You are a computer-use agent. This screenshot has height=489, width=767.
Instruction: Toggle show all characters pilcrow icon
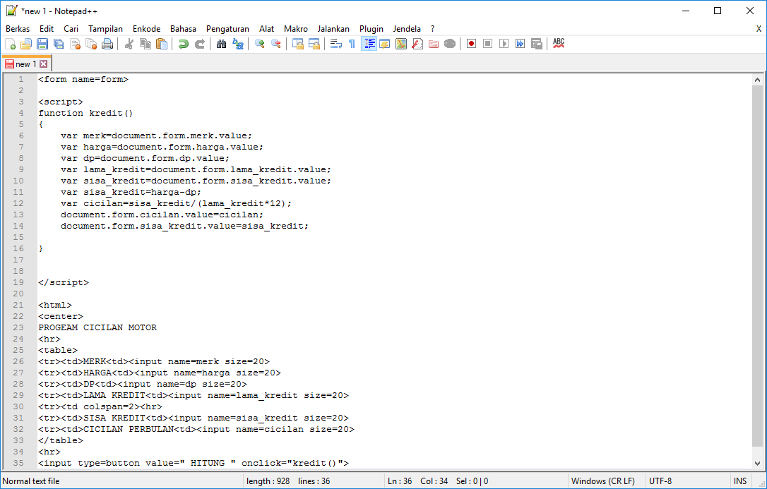click(x=352, y=44)
